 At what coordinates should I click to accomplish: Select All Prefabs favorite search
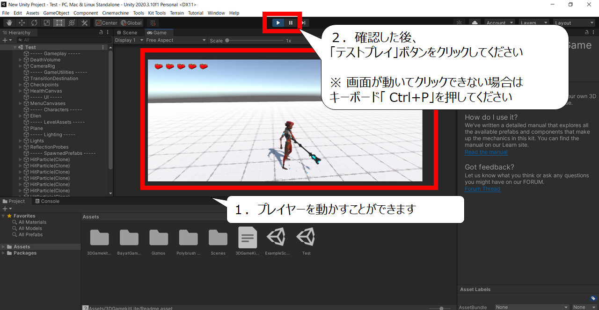[30, 234]
